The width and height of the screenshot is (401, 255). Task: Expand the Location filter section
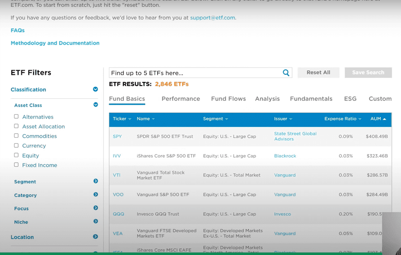95,236
